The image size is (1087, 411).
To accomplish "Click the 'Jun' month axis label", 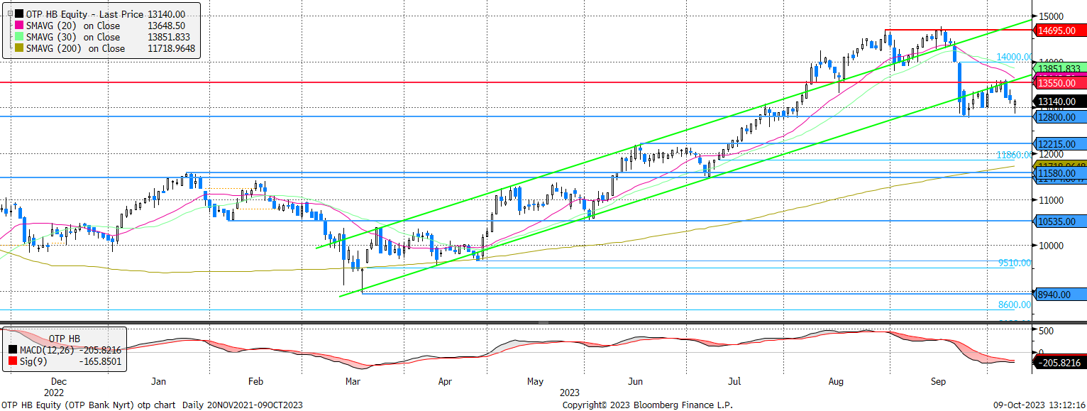I will (634, 382).
